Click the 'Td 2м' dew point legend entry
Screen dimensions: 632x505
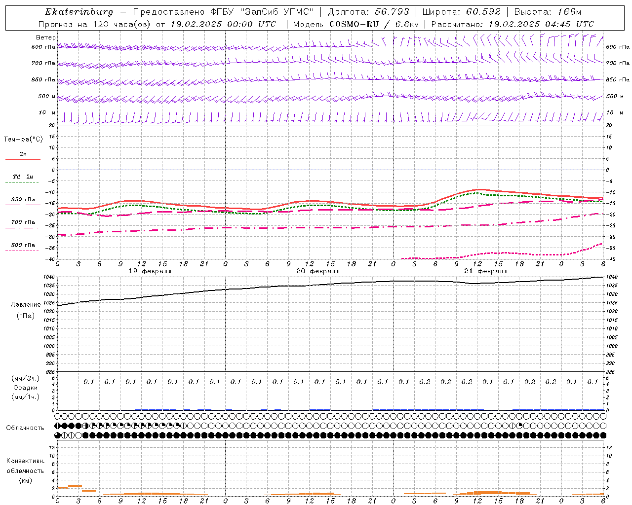tap(23, 177)
